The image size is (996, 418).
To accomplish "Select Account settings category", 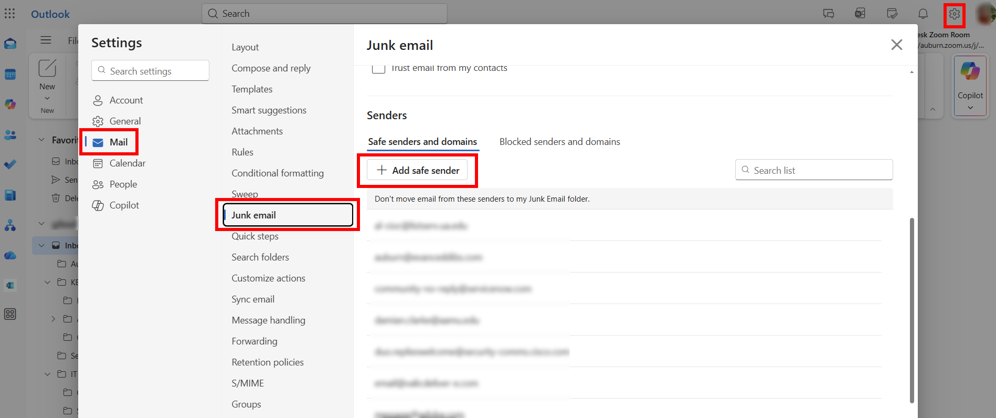I will pyautogui.click(x=126, y=100).
